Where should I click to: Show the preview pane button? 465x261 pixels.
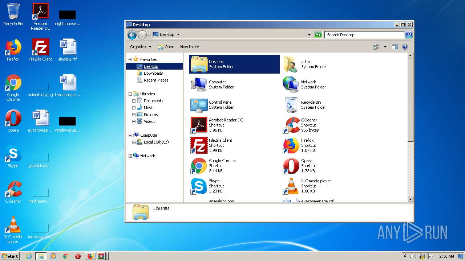coord(395,47)
